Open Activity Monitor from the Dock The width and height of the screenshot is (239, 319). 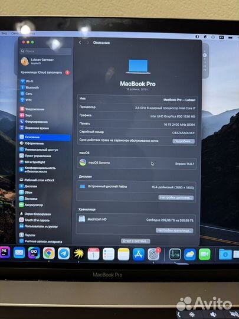tap(175, 254)
